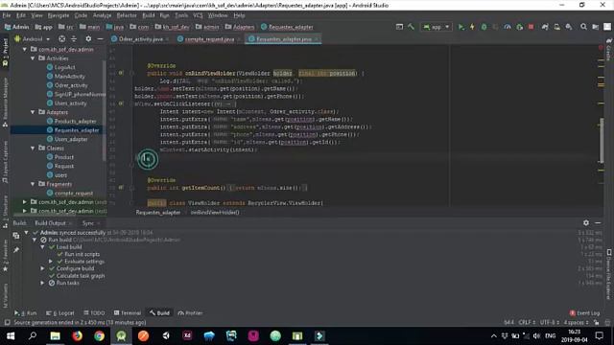Toggle build view icon left of sync tree
This screenshot has width=614, height=345.
(x=16, y=236)
